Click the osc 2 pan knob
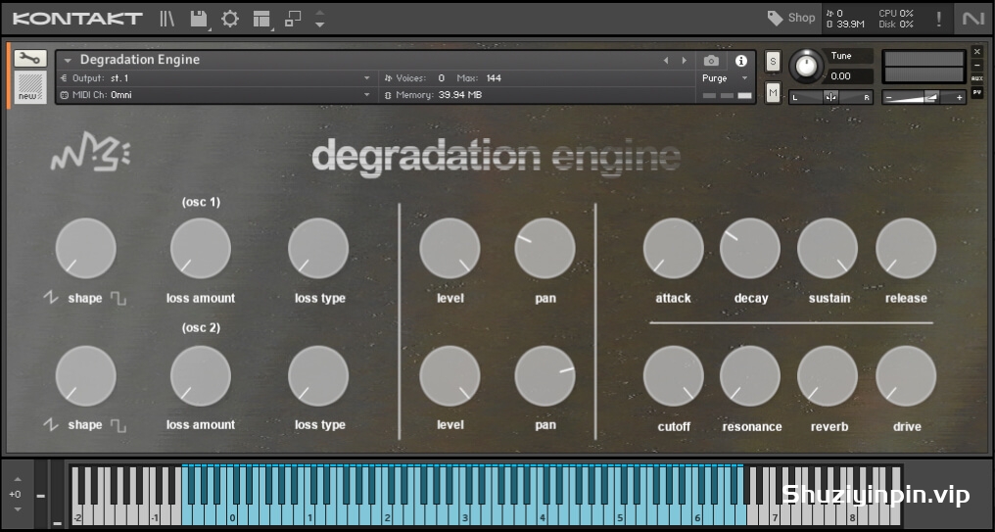This screenshot has height=532, width=995. (545, 376)
